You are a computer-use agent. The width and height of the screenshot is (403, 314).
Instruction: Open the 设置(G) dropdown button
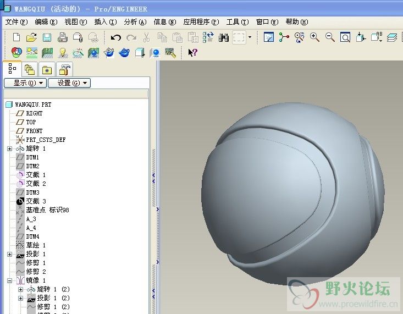69,83
